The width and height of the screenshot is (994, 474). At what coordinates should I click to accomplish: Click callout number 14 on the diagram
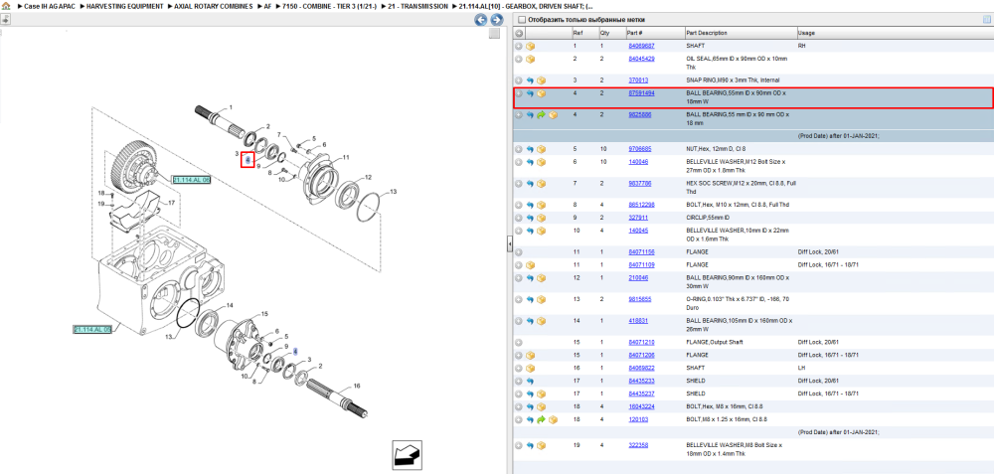point(230,305)
